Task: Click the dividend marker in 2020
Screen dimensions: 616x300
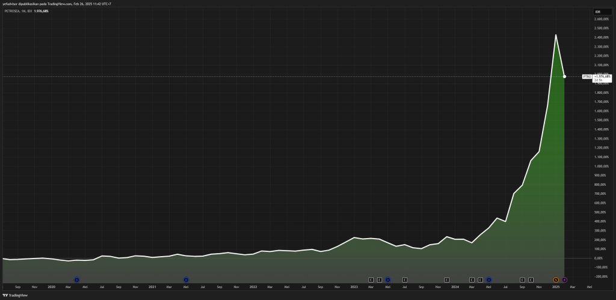Action: click(x=76, y=280)
